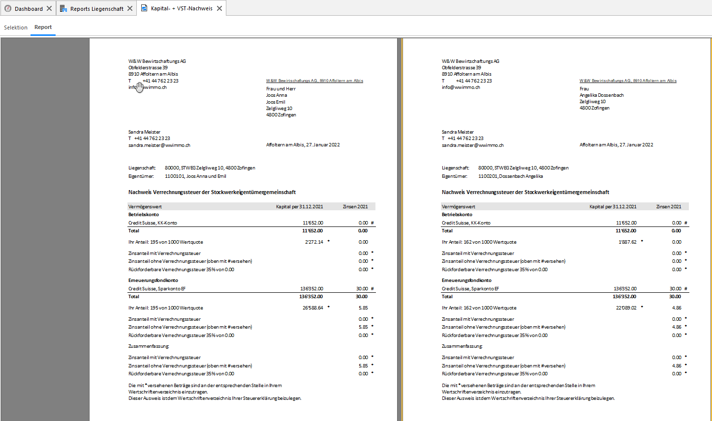Click 'Joos Emil' in the address block
The image size is (712, 421).
point(276,102)
